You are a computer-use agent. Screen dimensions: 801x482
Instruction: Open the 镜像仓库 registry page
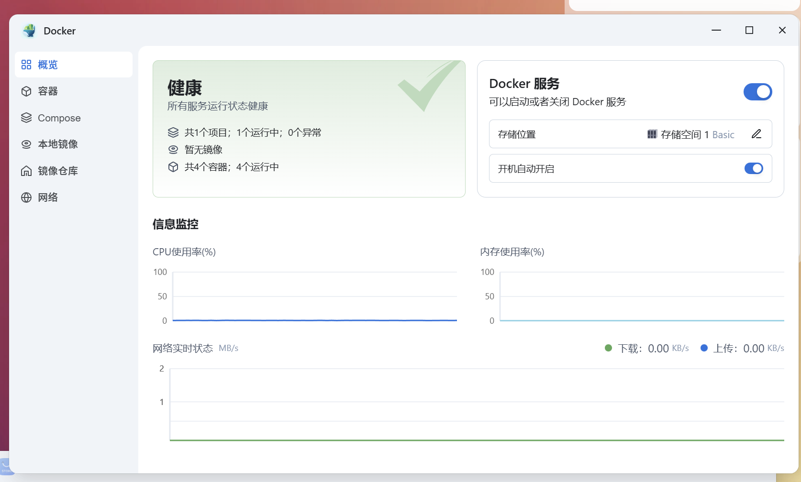[74, 171]
